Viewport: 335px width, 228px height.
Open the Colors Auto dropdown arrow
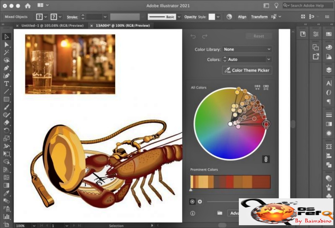(269, 59)
